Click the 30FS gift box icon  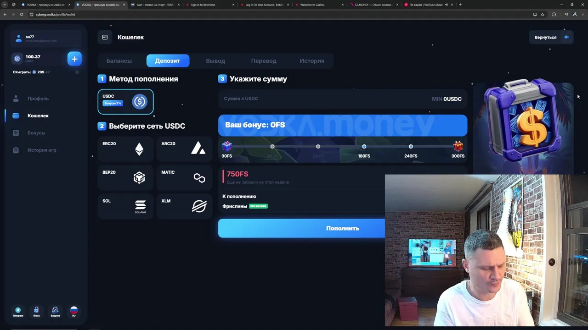click(227, 146)
